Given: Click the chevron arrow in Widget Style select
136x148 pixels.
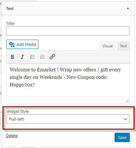Looking at the screenshot, I should tap(125, 119).
